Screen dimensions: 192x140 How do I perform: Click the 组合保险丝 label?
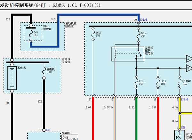click(x=47, y=27)
